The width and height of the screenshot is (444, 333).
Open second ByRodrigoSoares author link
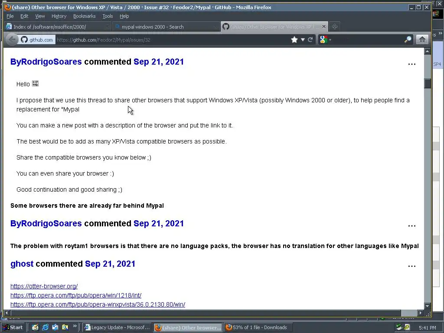tap(46, 223)
